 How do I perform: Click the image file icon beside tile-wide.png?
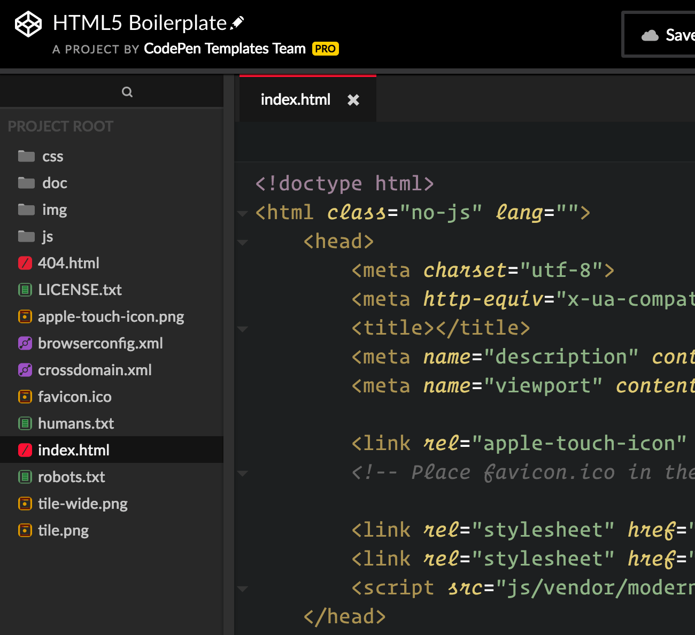point(25,504)
